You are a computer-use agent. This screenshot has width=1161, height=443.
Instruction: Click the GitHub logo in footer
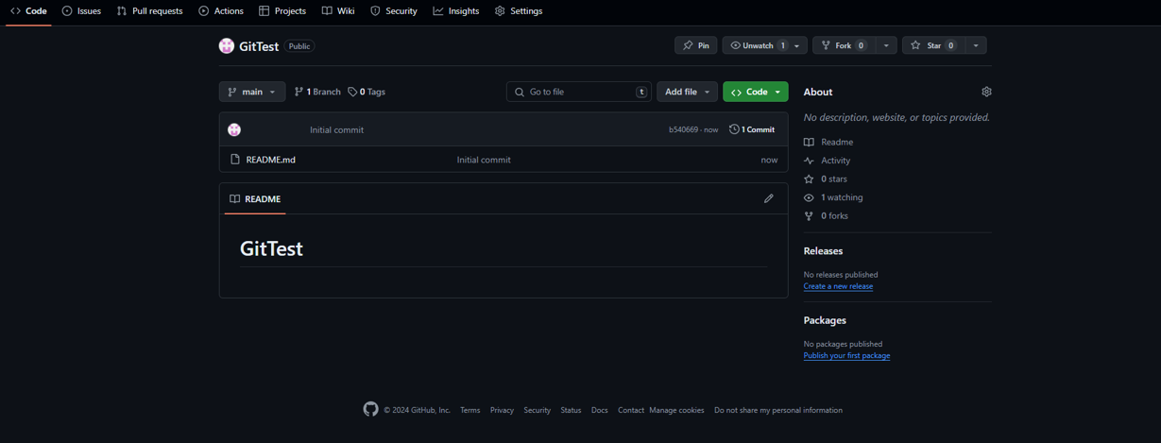[371, 409]
